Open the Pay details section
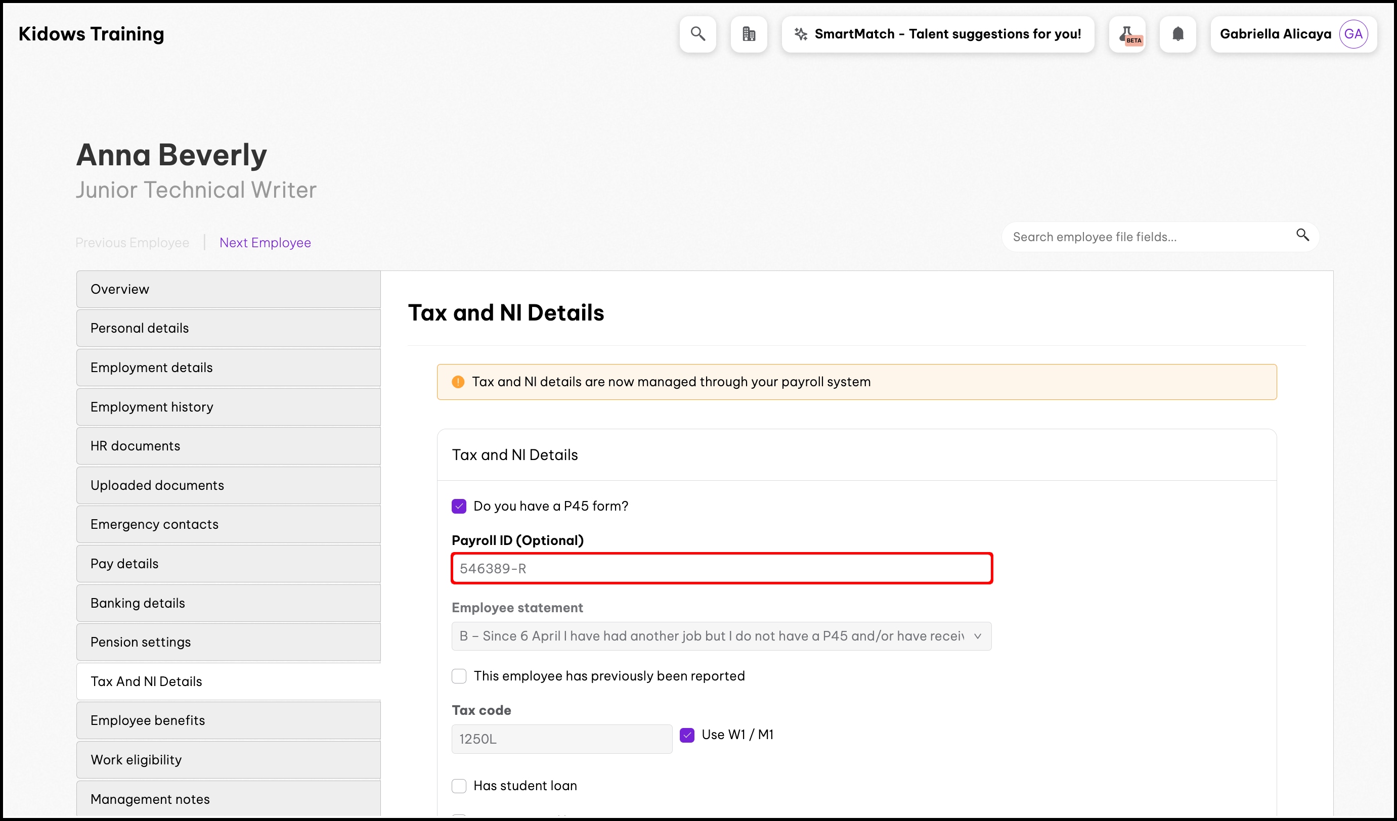This screenshot has width=1397, height=821. (229, 563)
